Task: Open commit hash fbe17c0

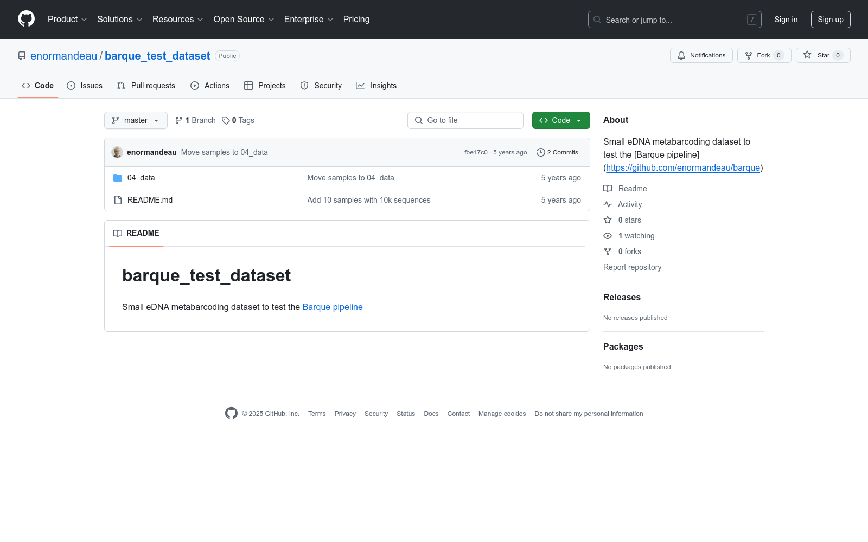Action: tap(476, 152)
